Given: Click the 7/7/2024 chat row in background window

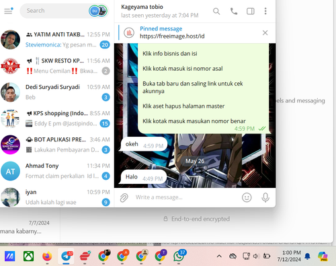Looking at the screenshot, I should (30, 227).
